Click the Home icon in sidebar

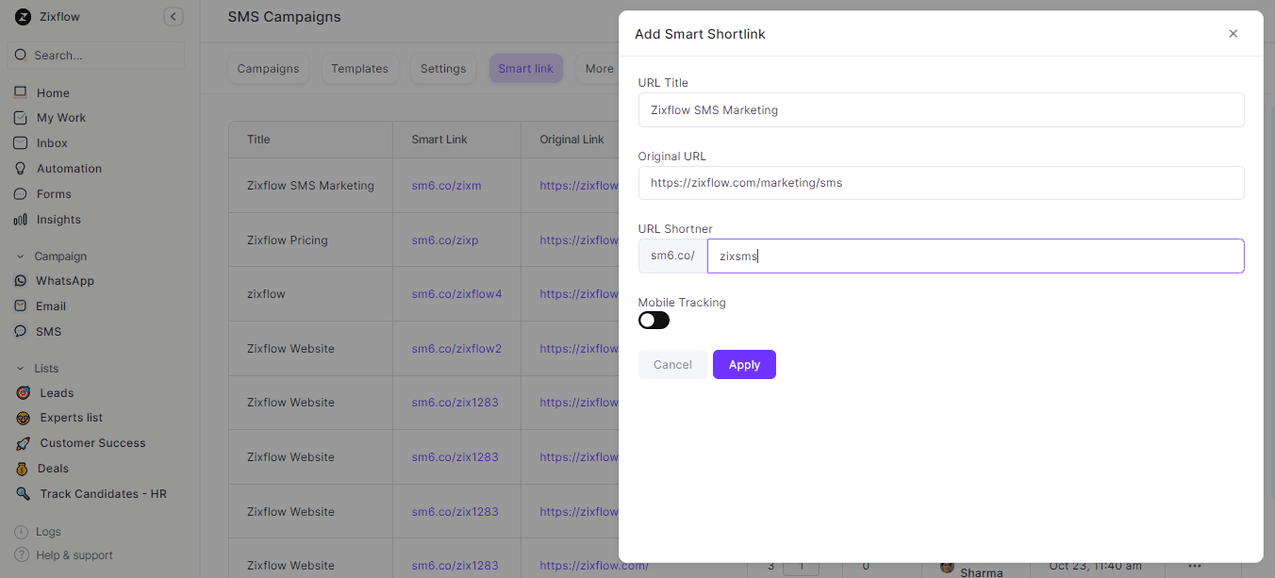click(x=20, y=92)
